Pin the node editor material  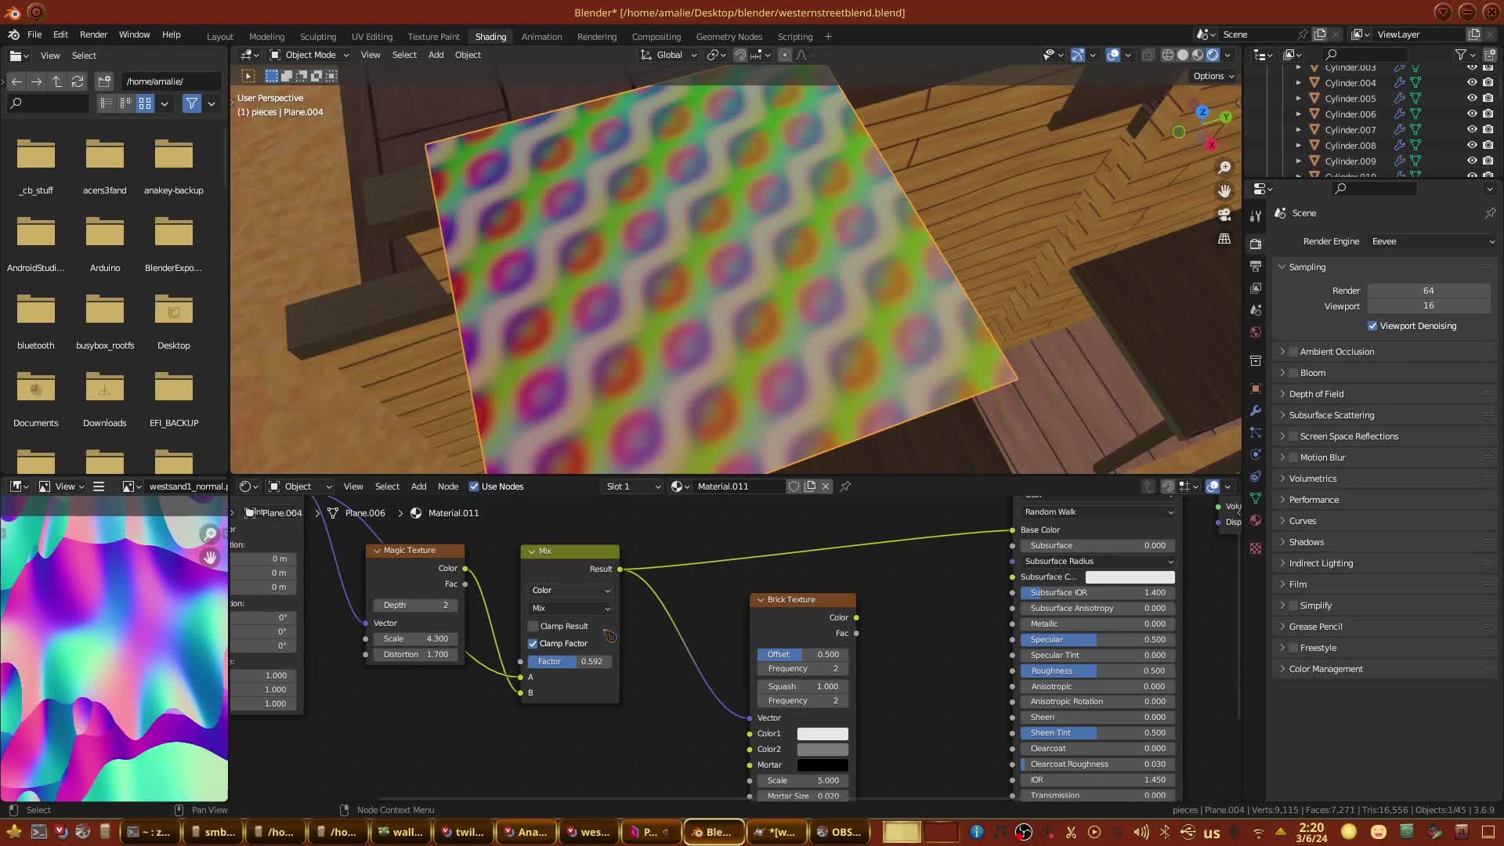pyautogui.click(x=845, y=486)
